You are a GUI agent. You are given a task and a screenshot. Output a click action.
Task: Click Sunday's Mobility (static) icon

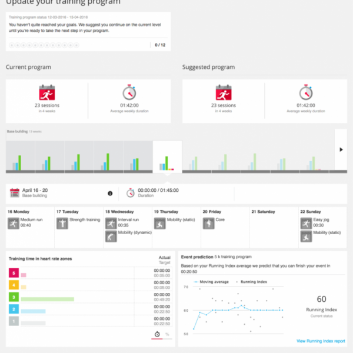pyautogui.click(x=306, y=236)
